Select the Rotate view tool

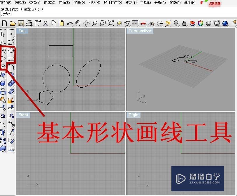click(87, 23)
